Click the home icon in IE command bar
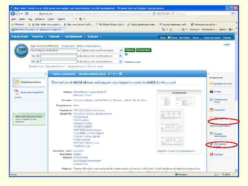The width and height of the screenshot is (248, 186). tap(163, 29)
